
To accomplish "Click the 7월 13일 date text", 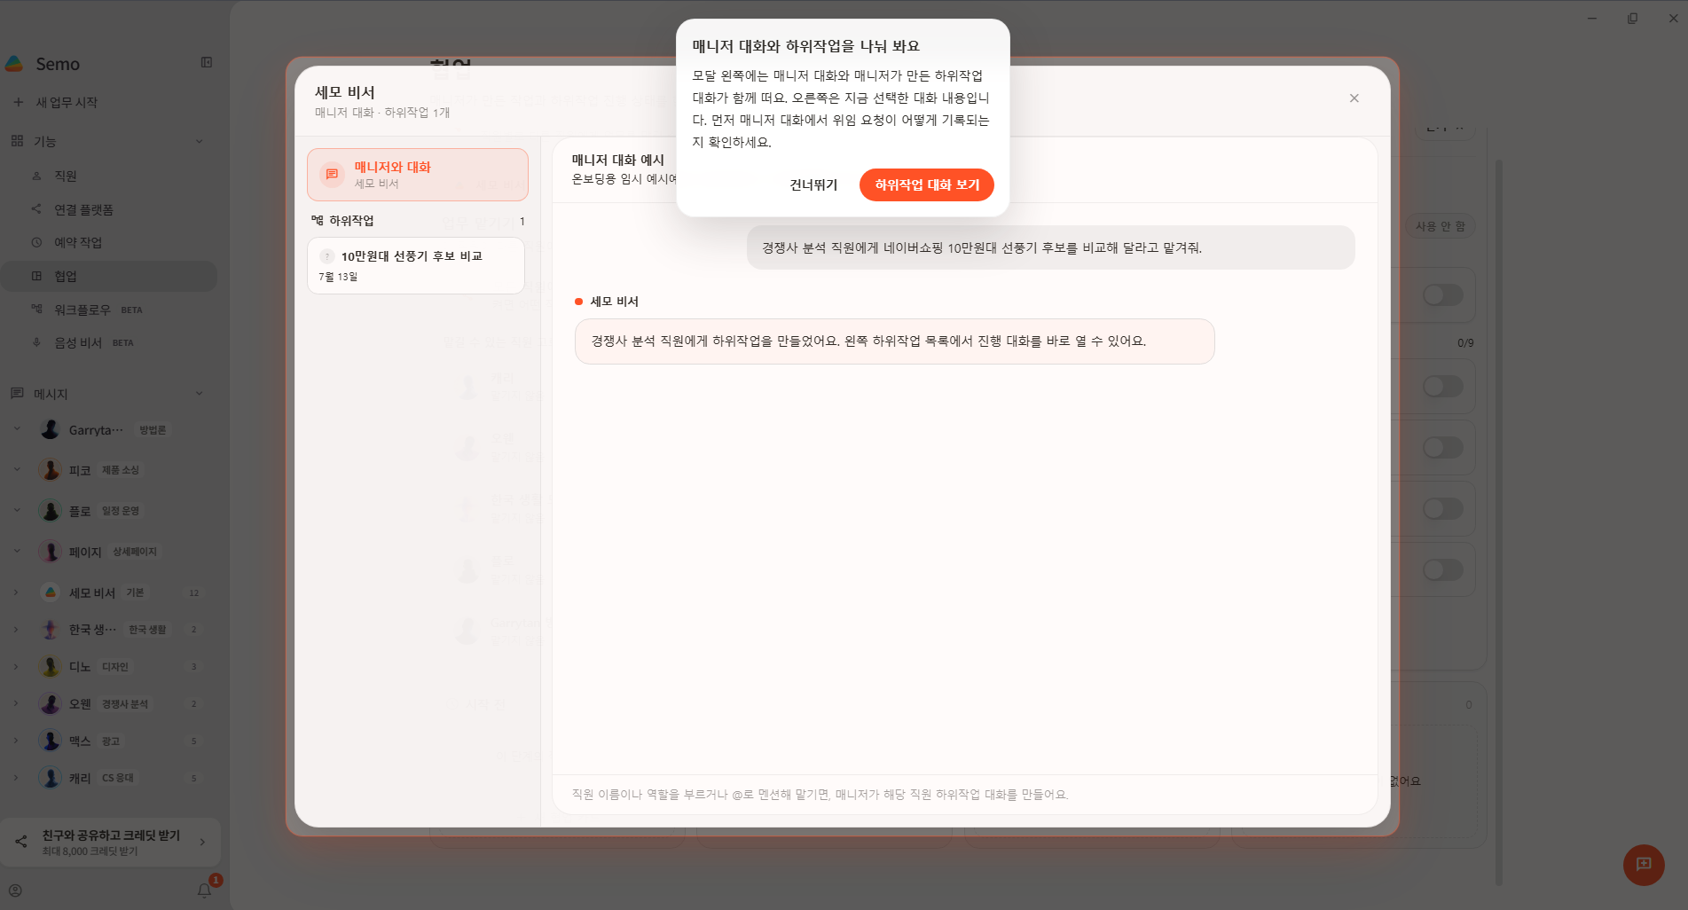I will 338,277.
